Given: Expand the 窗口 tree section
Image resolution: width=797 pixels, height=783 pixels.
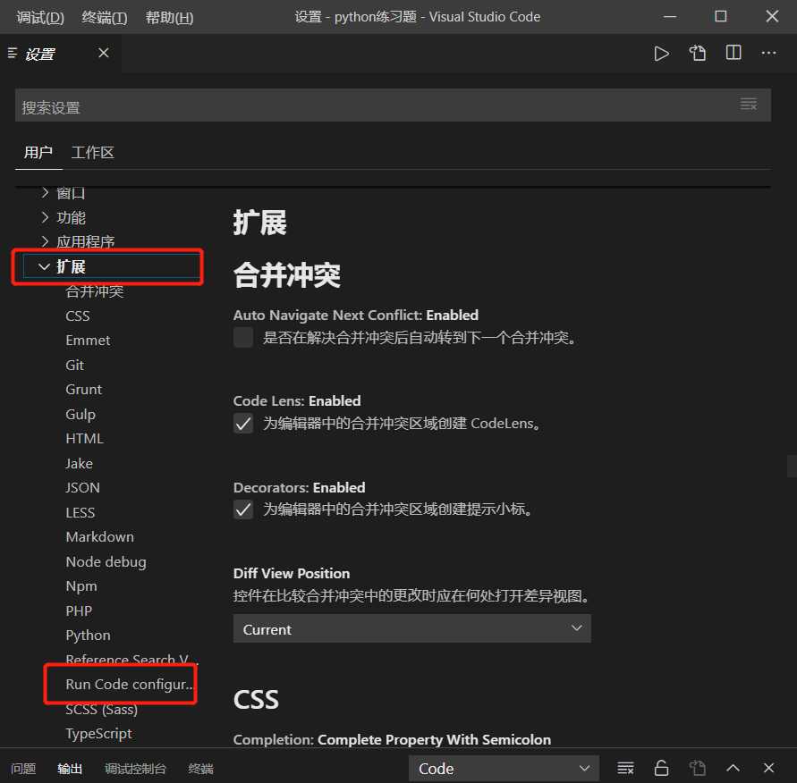Looking at the screenshot, I should pos(45,192).
